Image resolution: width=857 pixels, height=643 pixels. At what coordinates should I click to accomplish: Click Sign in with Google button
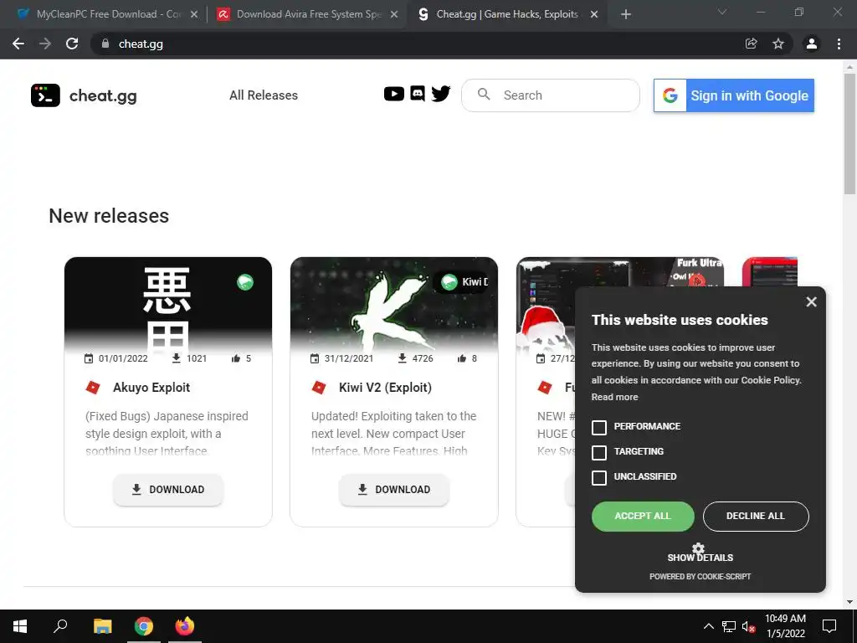733,95
